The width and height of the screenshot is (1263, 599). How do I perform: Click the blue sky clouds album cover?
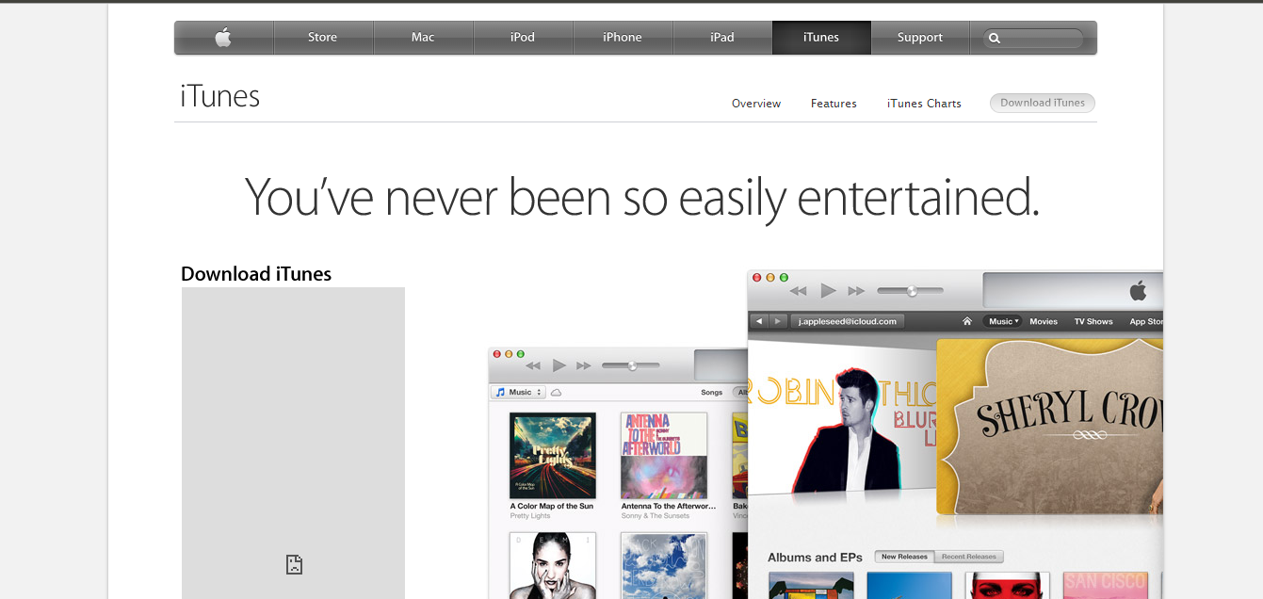click(664, 565)
